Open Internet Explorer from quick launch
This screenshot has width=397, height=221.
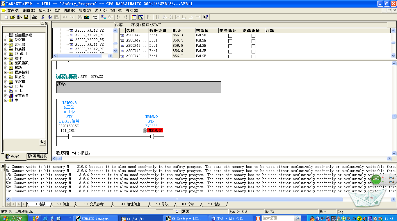point(45,218)
